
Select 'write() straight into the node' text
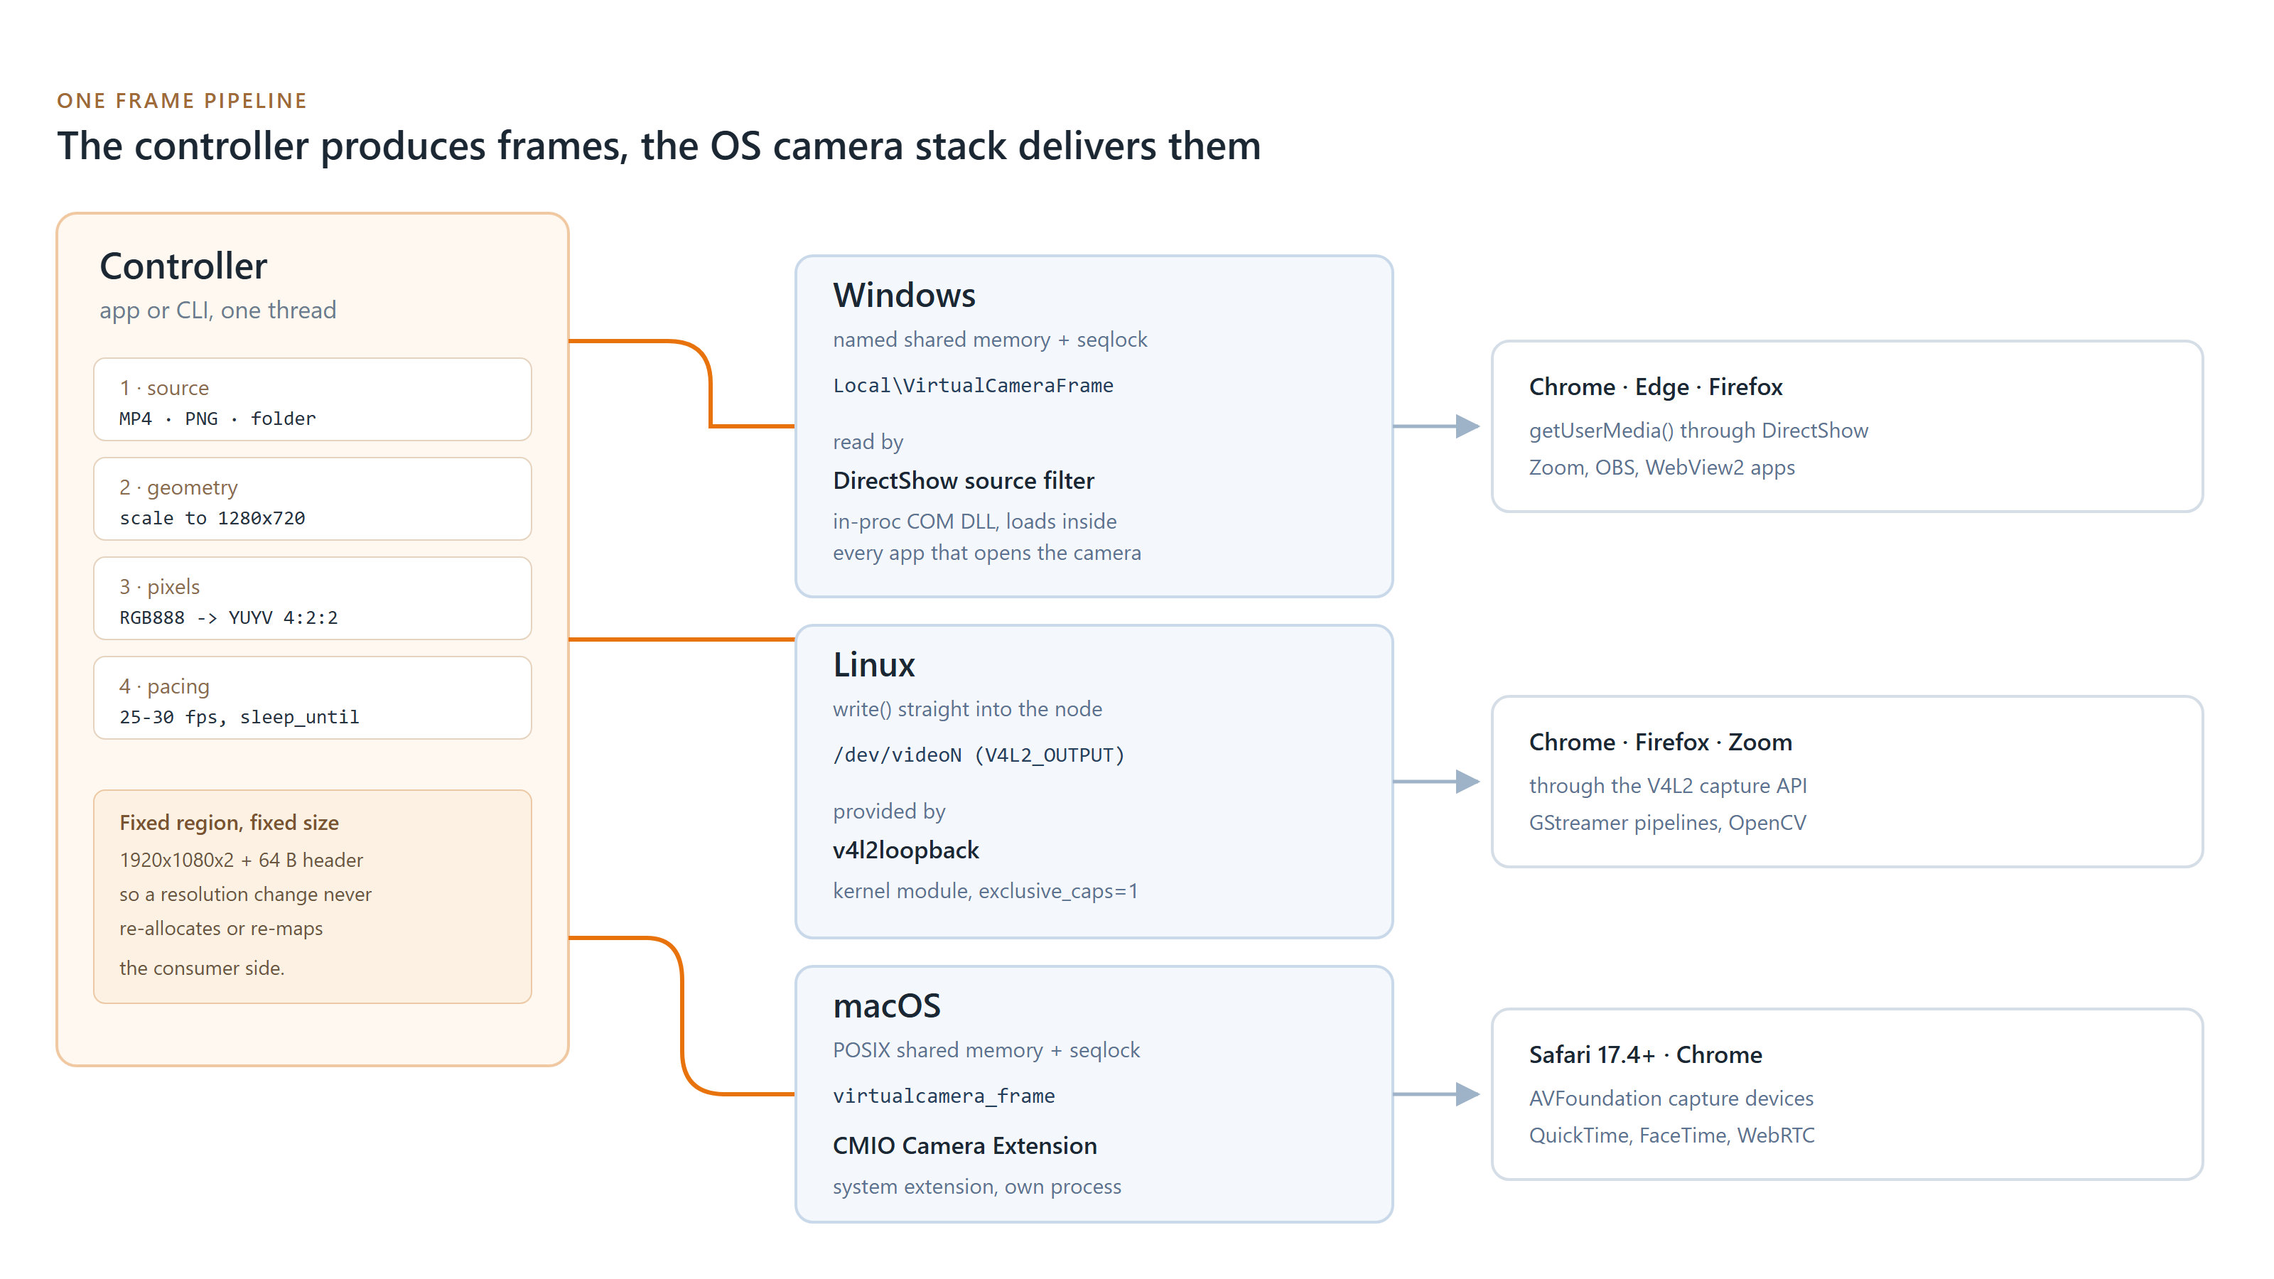(967, 710)
